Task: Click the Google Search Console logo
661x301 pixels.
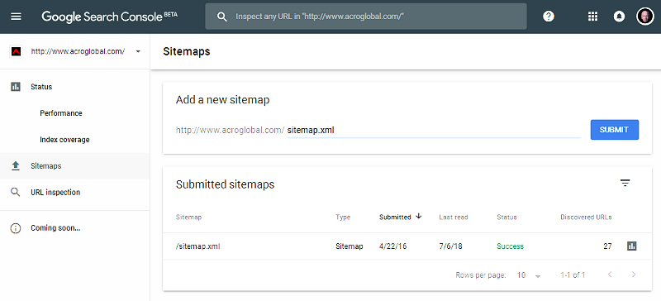Action: tap(109, 17)
